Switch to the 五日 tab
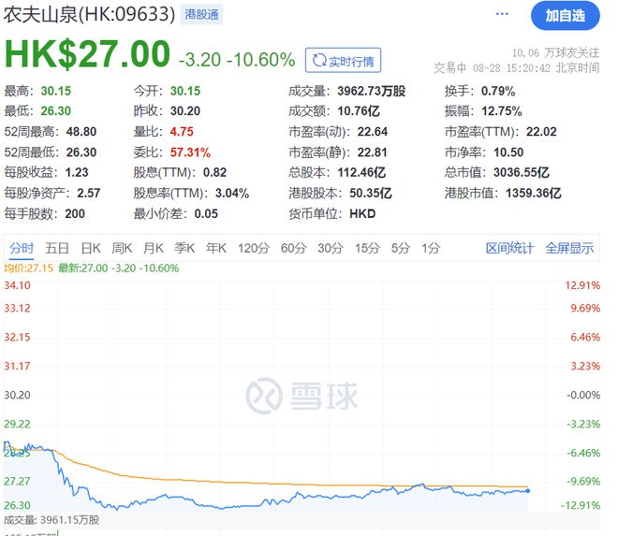 pos(57,248)
